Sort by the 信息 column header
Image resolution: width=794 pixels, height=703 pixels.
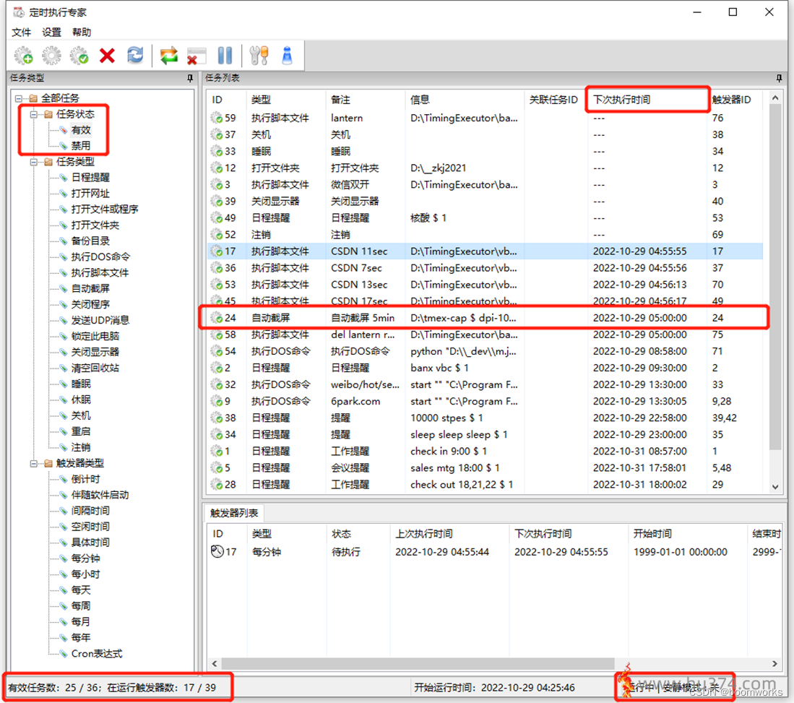click(x=465, y=99)
